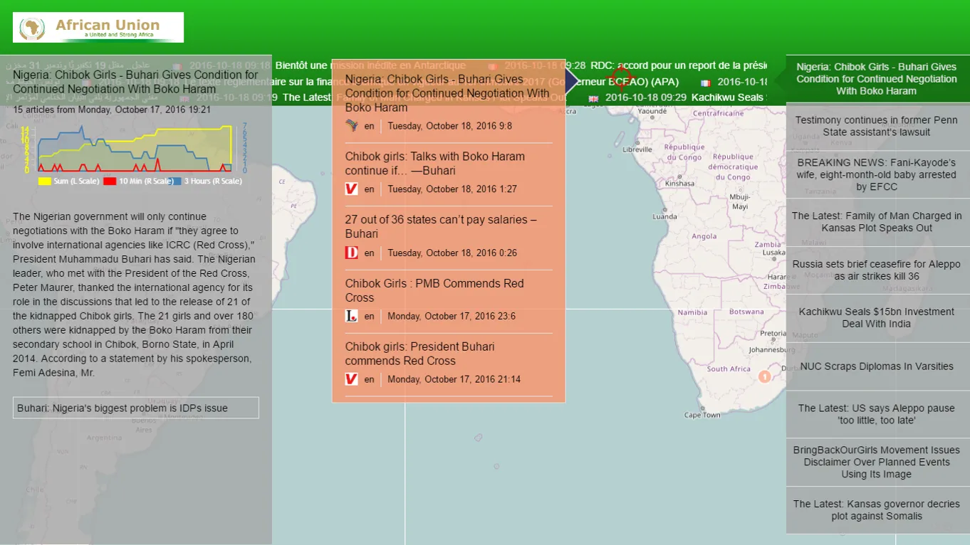Screen dimensions: 970x545
Task: Click the source icon dated October 18 9:8
Action: point(352,126)
